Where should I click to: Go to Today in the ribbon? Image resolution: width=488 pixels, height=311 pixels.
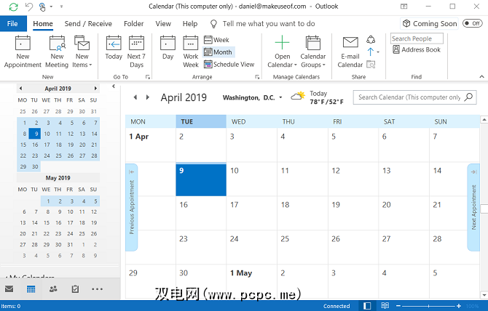pos(114,48)
